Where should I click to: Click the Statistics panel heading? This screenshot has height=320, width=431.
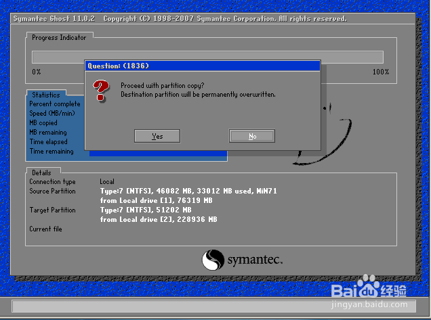(46, 95)
